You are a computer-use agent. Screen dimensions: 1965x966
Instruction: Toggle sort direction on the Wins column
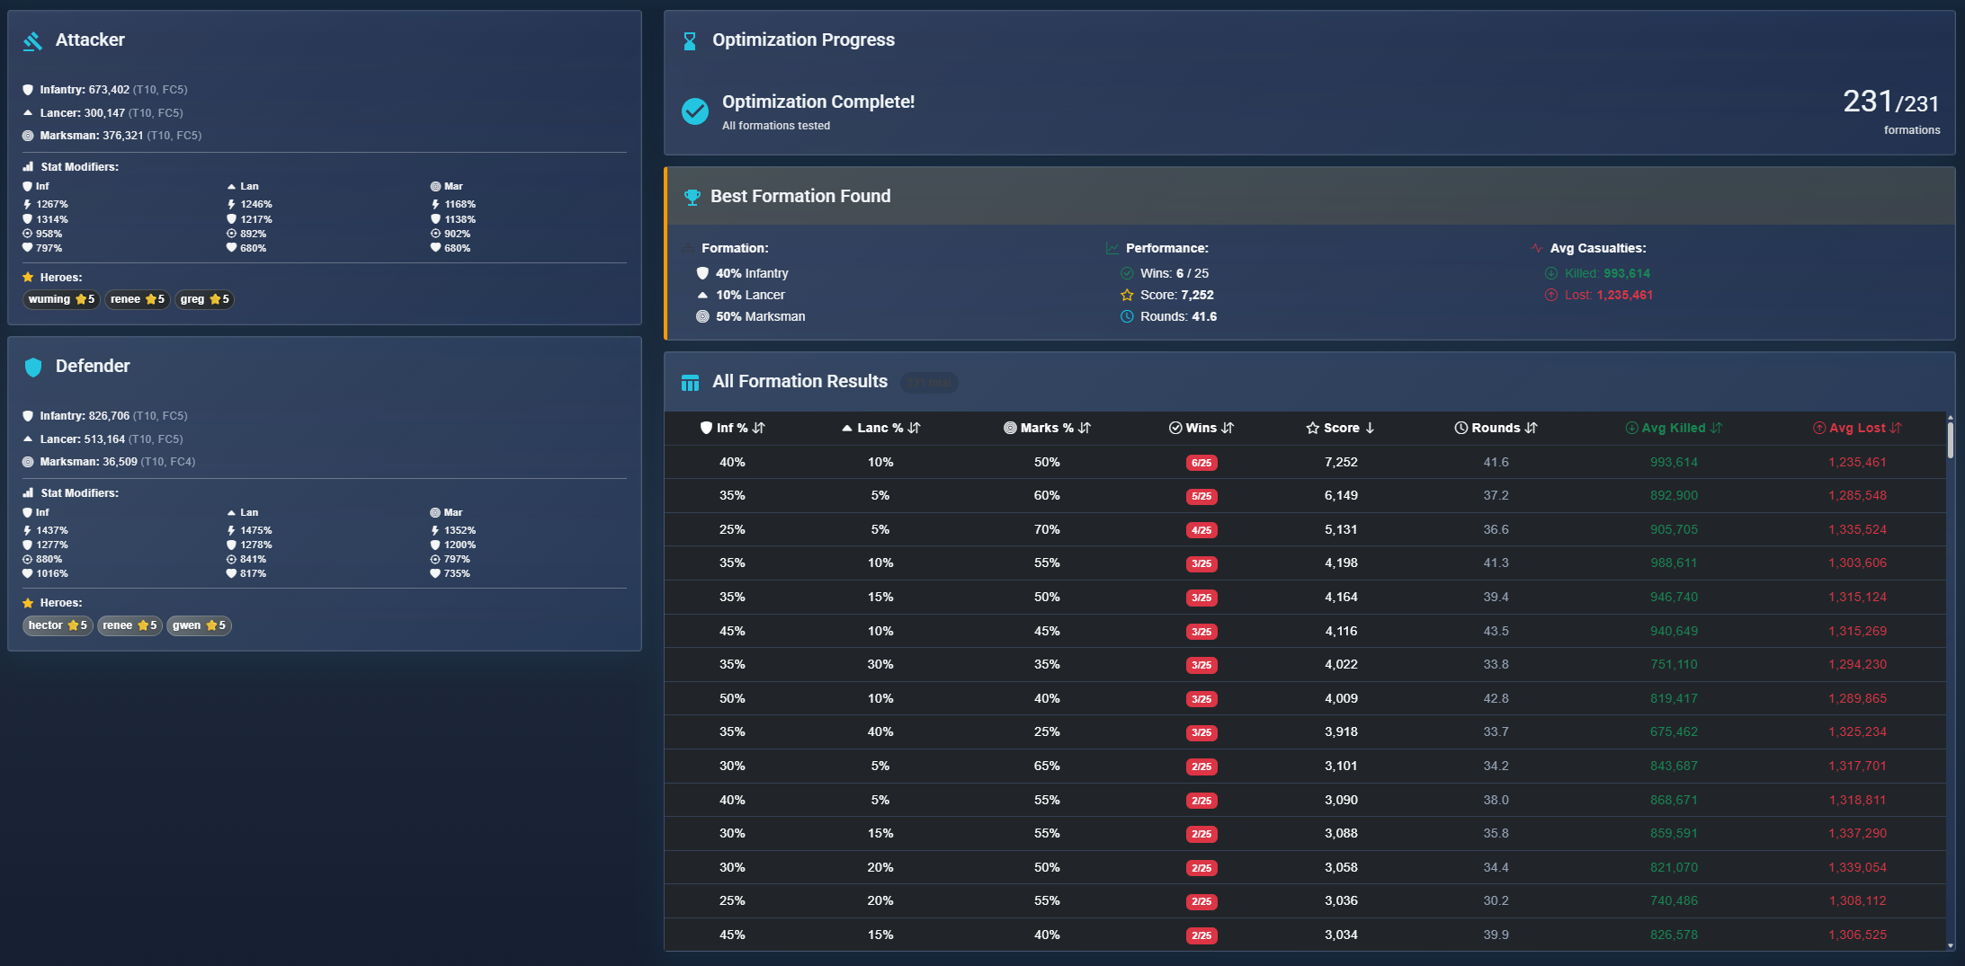pos(1228,428)
